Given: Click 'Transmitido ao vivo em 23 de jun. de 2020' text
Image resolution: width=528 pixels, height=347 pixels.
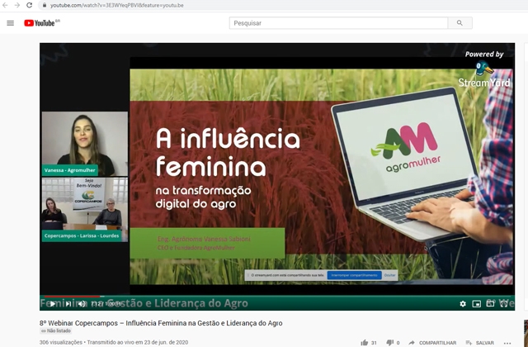Looking at the screenshot, I should (x=138, y=342).
